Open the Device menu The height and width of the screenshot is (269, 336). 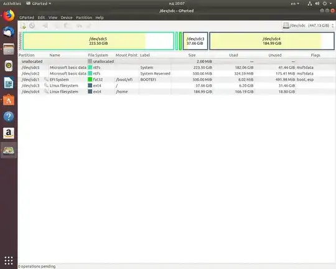pos(67,17)
